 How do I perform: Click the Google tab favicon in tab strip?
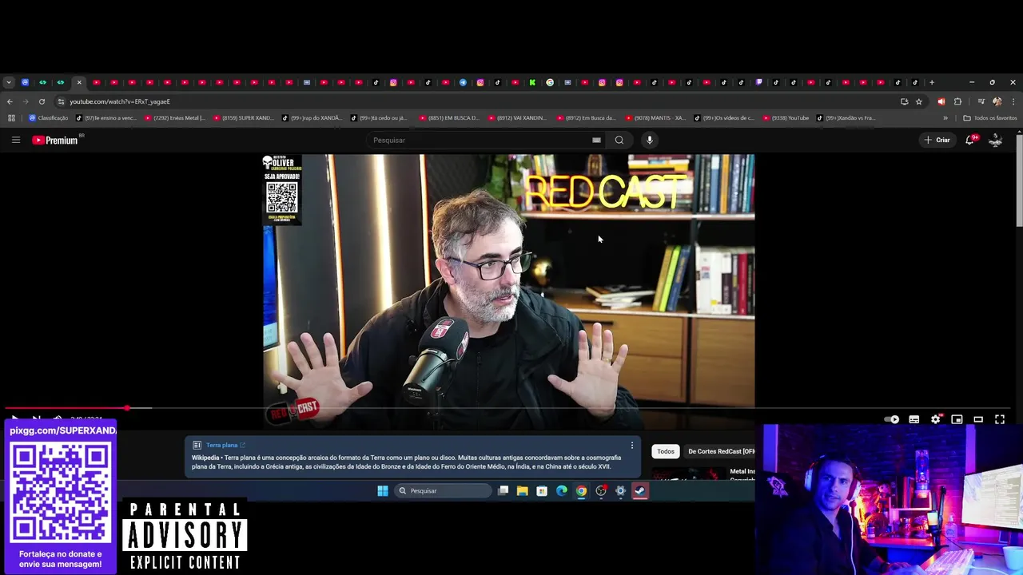click(x=550, y=82)
